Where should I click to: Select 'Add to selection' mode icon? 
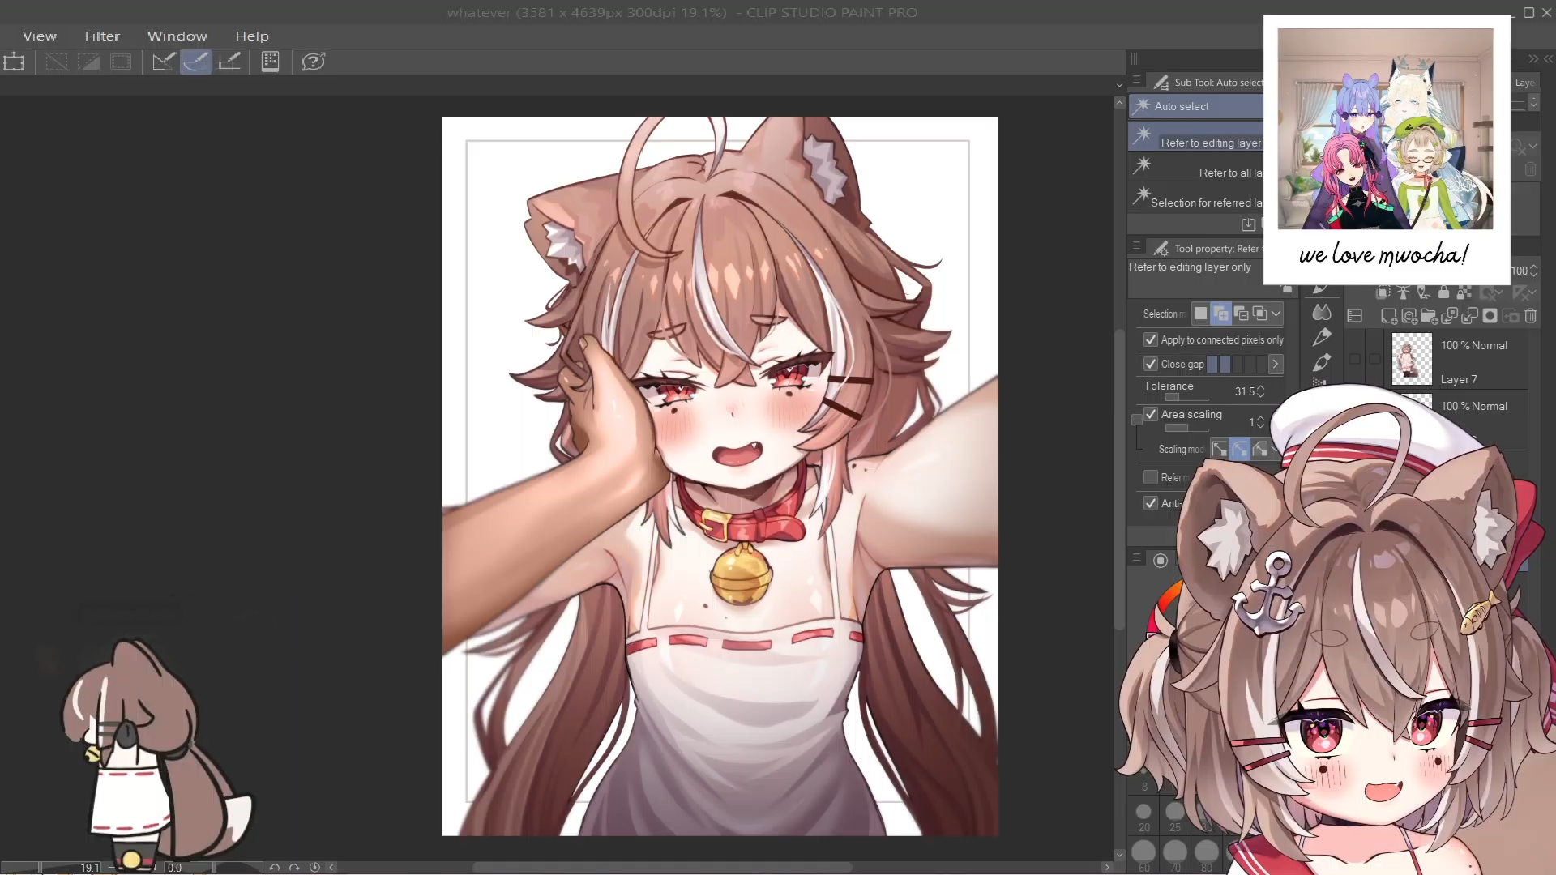tap(1220, 314)
